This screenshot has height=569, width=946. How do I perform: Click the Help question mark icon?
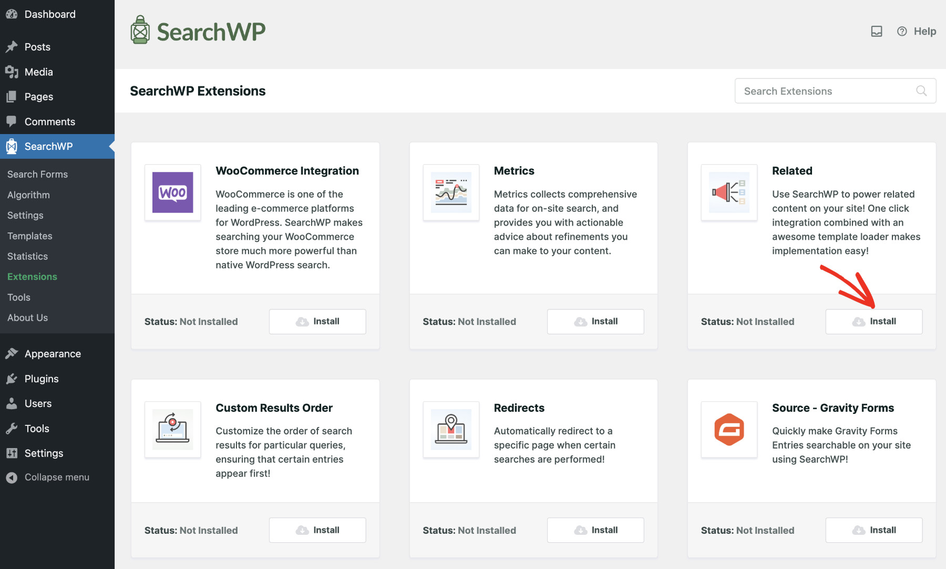click(902, 32)
